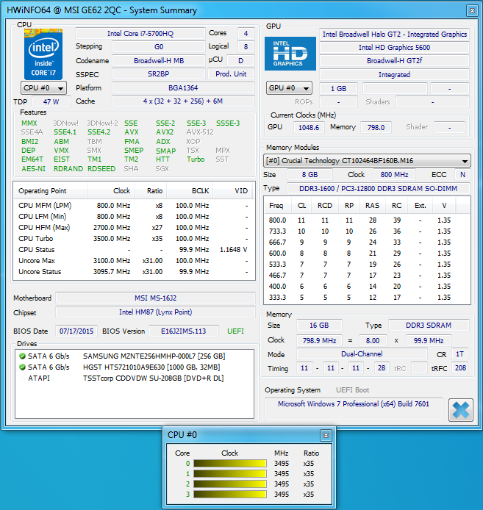Expand the Crucial Technology memory module dropdown
Viewport: 483px width, 510px height.
(367, 161)
